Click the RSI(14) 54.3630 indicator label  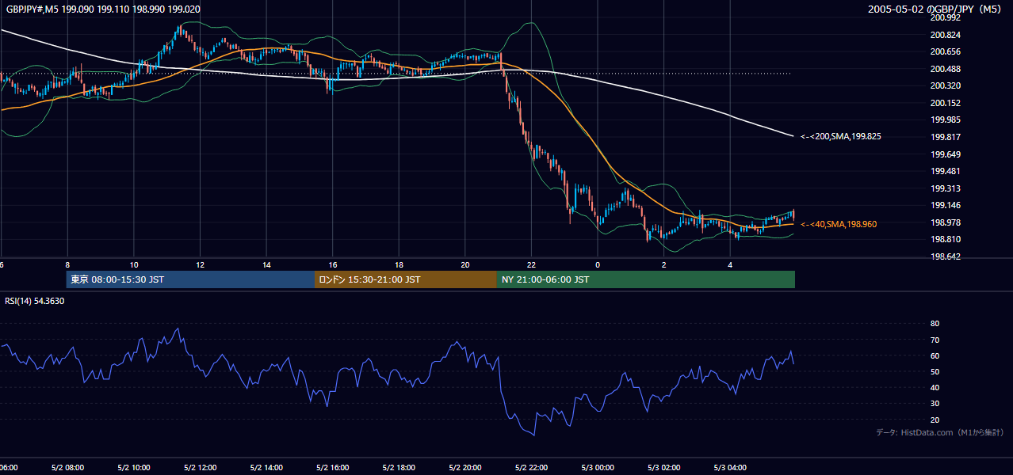tap(35, 301)
